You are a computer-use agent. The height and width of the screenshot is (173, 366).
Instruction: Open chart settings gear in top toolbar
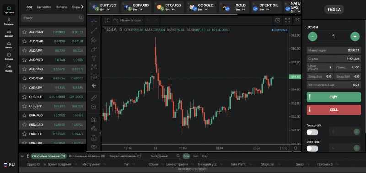pos(278,20)
